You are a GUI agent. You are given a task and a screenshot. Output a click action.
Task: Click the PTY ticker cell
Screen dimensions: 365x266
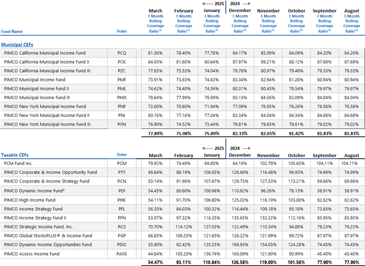[x=121, y=172]
